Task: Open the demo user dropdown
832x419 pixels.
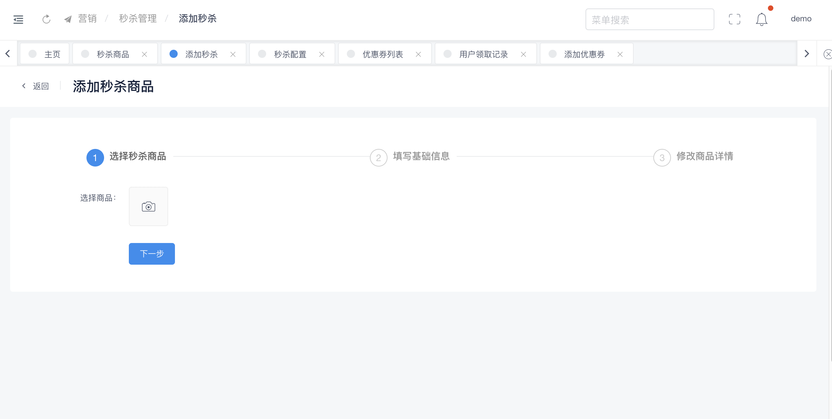Action: click(801, 19)
